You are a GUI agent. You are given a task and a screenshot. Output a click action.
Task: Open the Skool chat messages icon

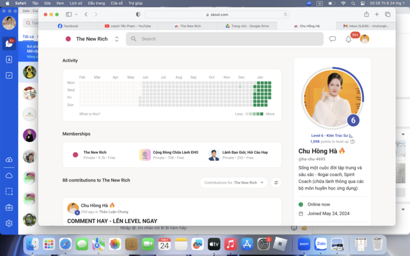click(333, 39)
